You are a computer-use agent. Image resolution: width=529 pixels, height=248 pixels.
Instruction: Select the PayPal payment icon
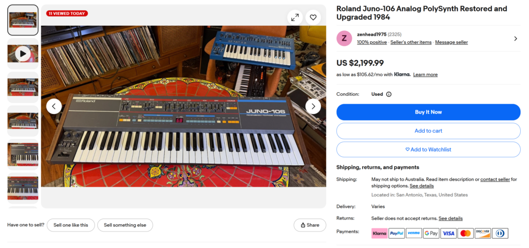(x=396, y=234)
